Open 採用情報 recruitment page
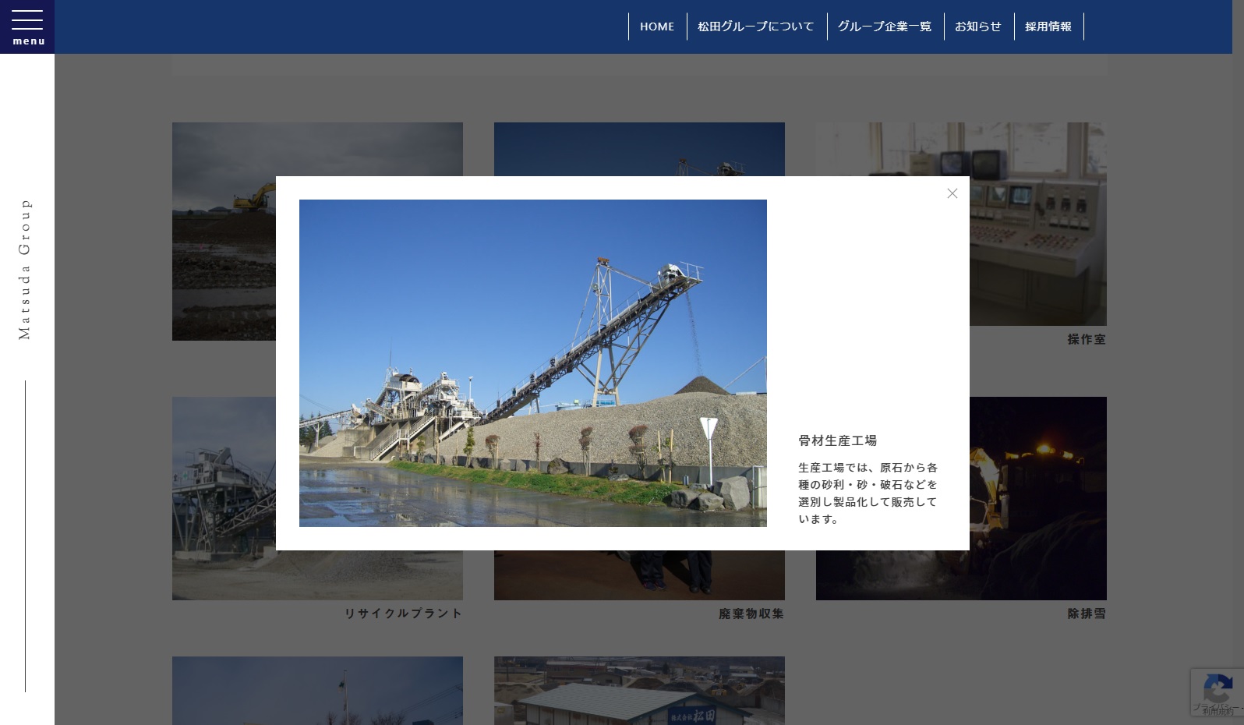Screen dimensions: 1244x725 pos(1048,27)
